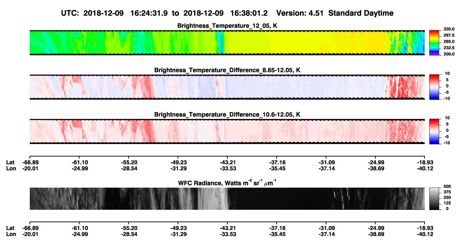Click longitude -35.45 on the bottom axis
The height and width of the screenshot is (242, 472).
[x=277, y=234]
